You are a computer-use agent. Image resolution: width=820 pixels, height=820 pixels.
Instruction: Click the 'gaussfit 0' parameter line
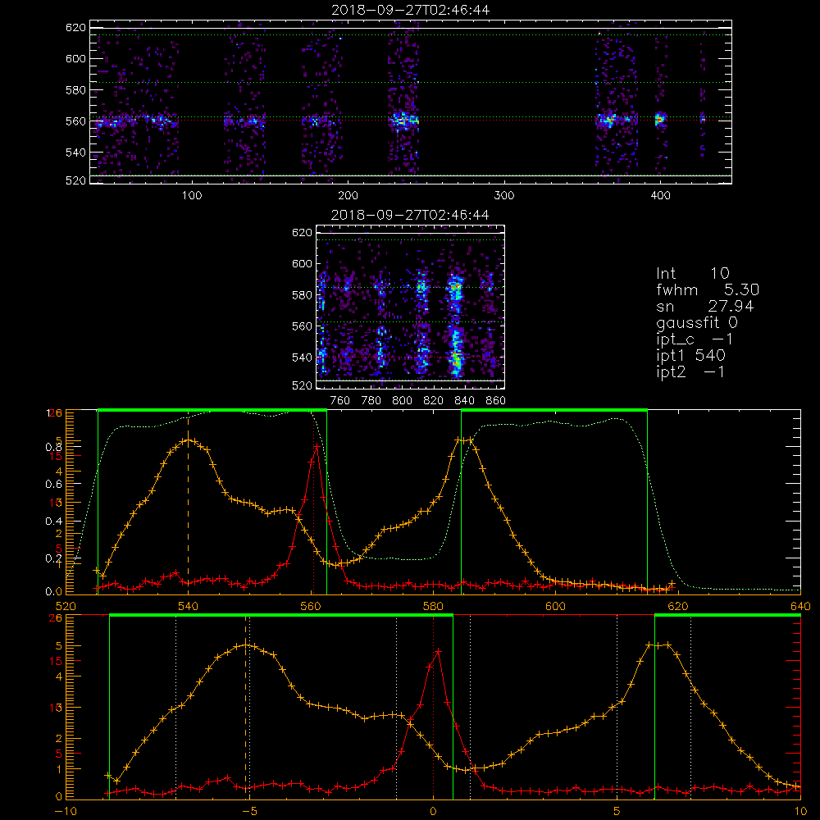696,322
